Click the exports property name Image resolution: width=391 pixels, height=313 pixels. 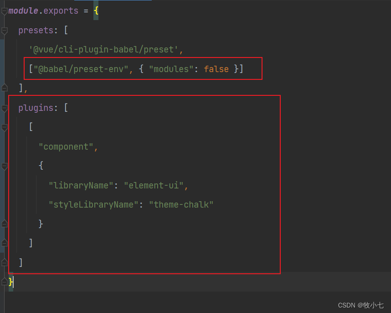coord(61,11)
